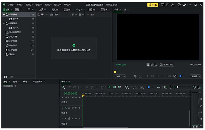Viewport: 205px width, 130px height.
Task: Solo Track 1 with S button
Action: 80,119
